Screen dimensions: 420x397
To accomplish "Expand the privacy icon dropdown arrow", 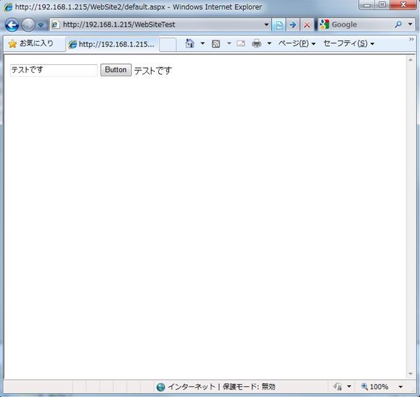I will (x=348, y=387).
